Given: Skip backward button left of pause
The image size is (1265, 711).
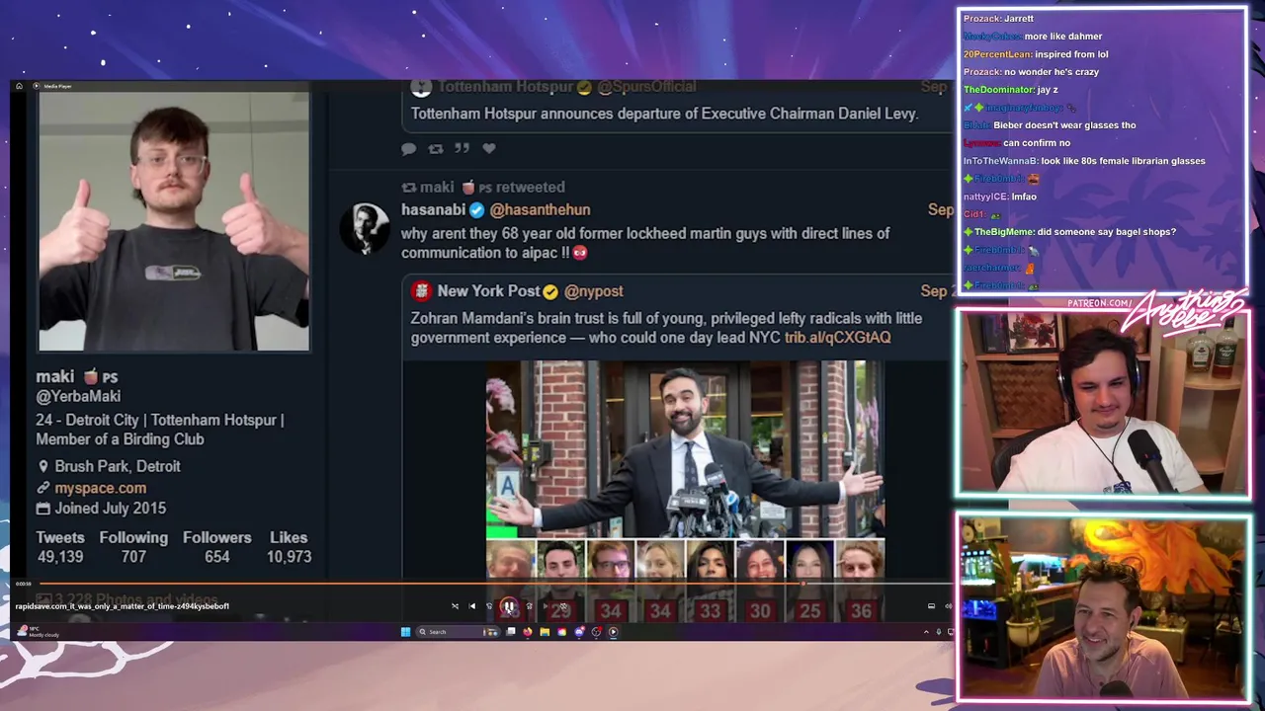Looking at the screenshot, I should tap(489, 606).
